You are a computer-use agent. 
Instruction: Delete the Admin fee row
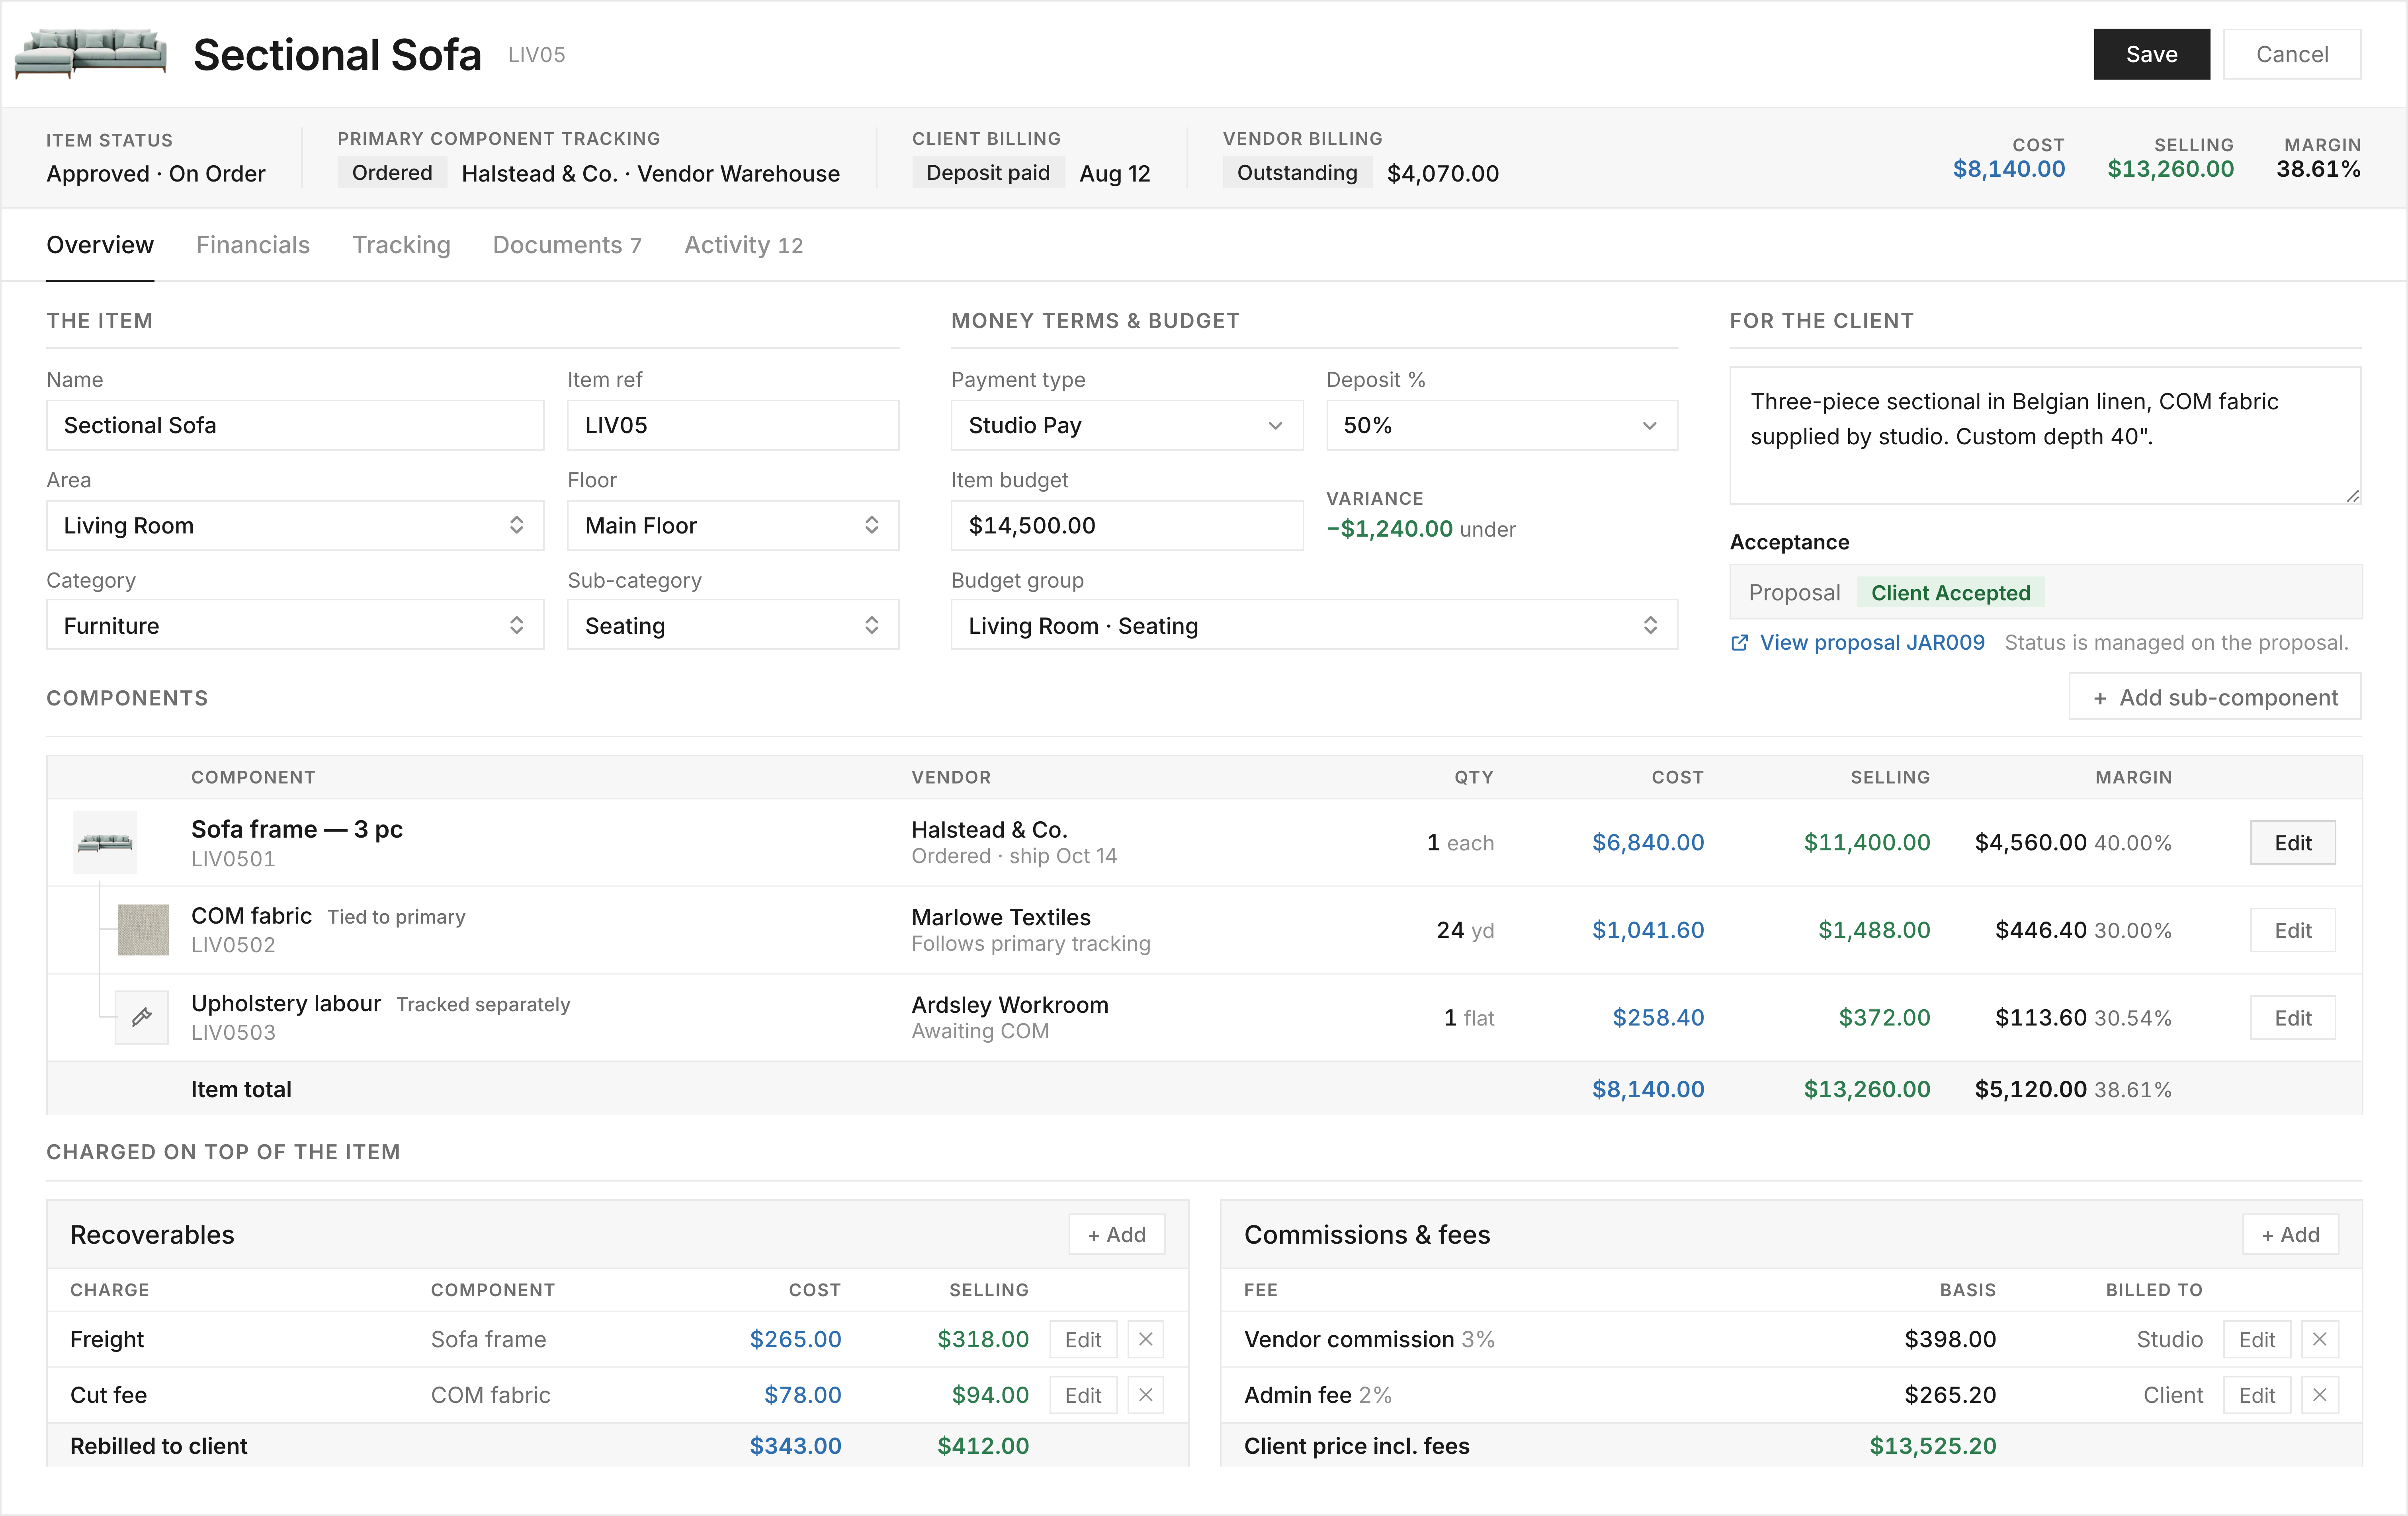(x=2320, y=1395)
